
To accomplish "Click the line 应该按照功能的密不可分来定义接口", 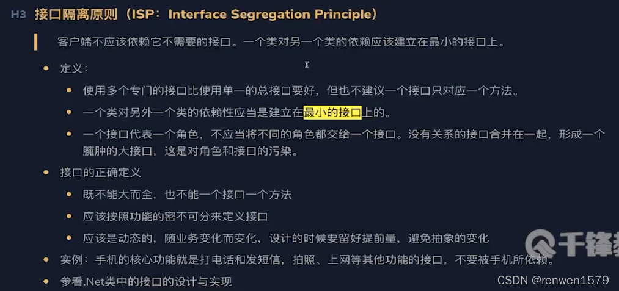I will [x=175, y=217].
